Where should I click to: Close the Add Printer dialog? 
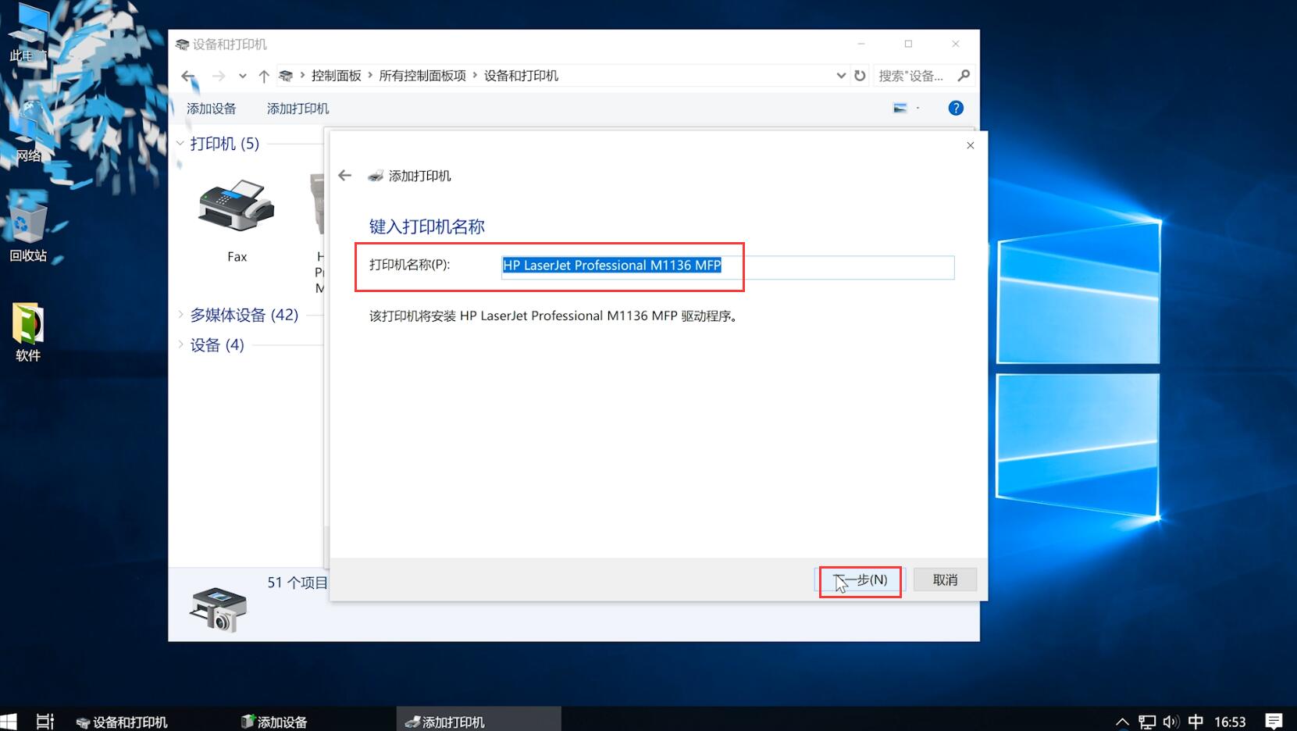coord(970,145)
